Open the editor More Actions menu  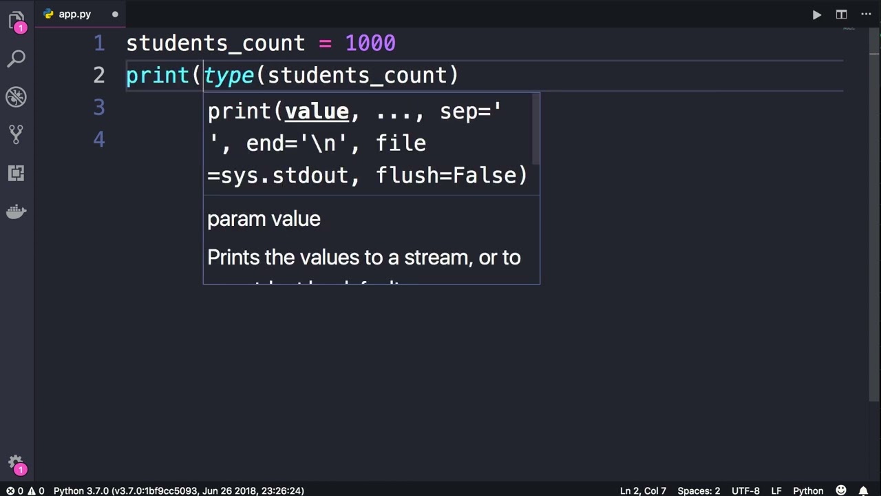866,14
